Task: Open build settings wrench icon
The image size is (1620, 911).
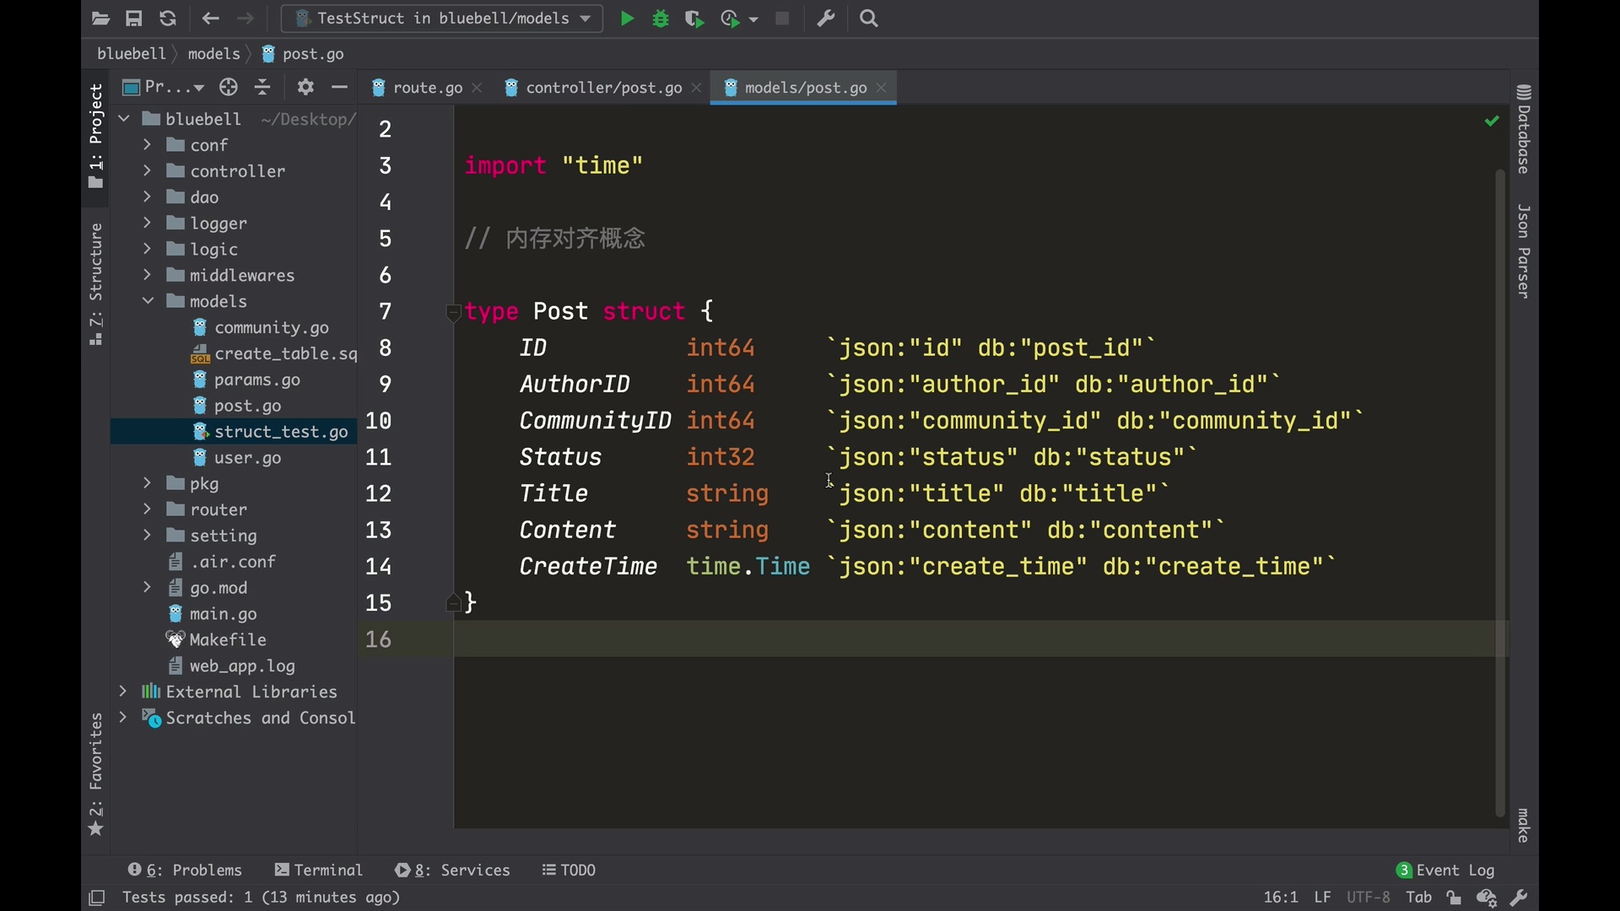Action: (x=826, y=19)
